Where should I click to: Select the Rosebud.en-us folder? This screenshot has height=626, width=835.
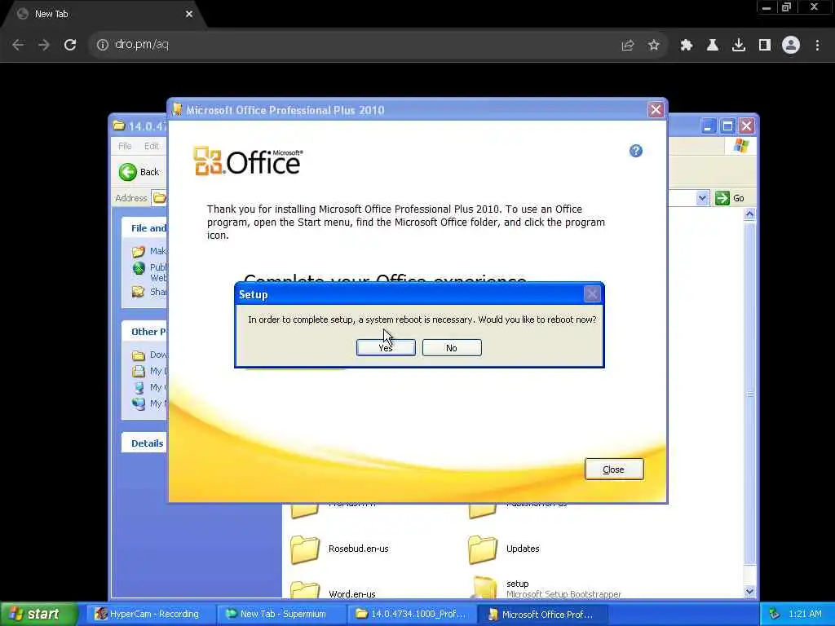[340, 549]
